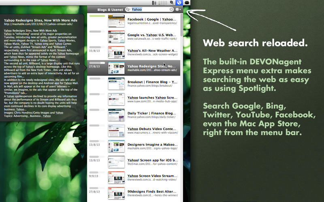324x202 pixels.
Task: Open the CPU activity graph menu extra
Action: 162,2
